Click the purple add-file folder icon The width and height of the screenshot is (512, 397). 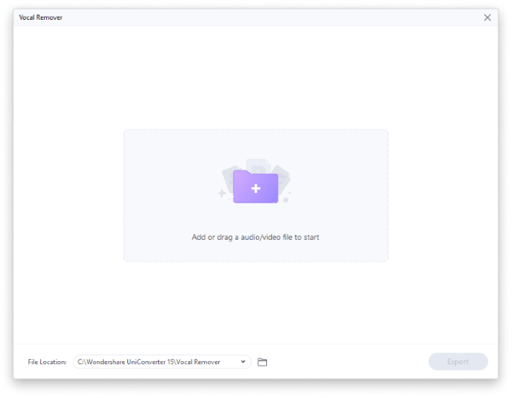255,188
